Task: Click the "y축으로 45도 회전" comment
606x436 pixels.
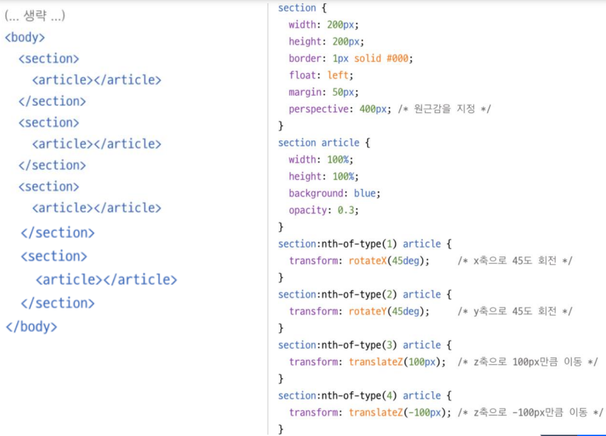Action: [515, 312]
